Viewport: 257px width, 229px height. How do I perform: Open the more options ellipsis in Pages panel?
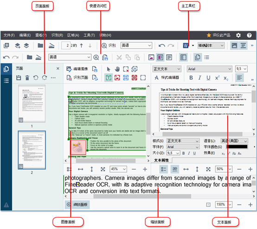pos(53,77)
